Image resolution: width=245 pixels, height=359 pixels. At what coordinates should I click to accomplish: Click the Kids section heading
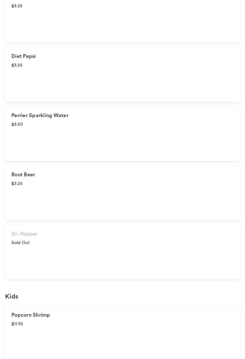click(11, 297)
